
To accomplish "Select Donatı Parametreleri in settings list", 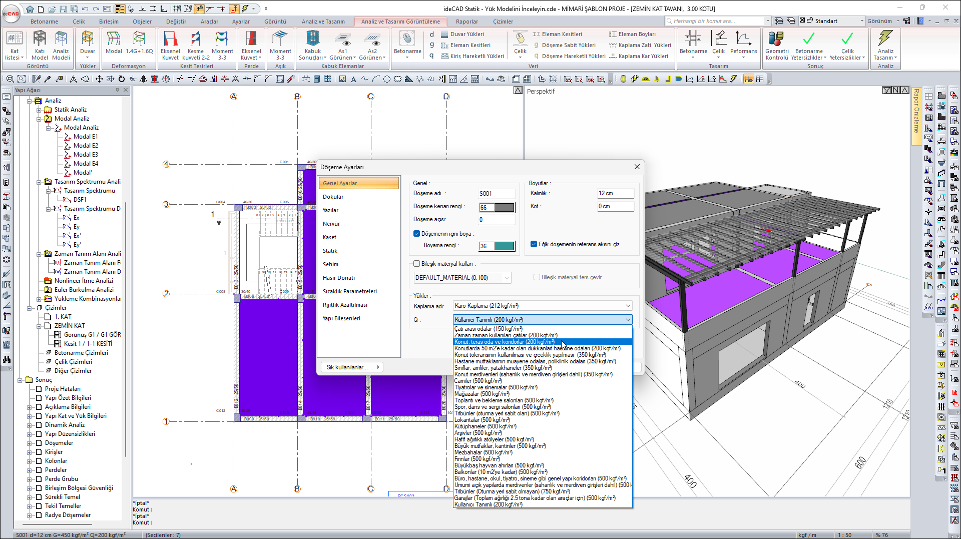I will pos(339,278).
